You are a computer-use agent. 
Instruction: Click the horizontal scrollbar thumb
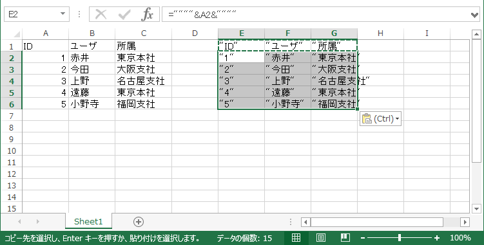377,222
